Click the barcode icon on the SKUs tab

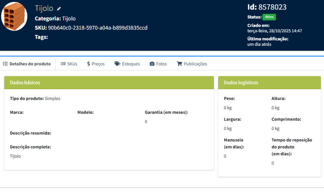point(63,64)
